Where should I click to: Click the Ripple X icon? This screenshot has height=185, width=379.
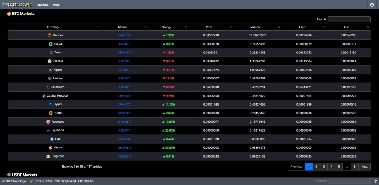point(50,70)
